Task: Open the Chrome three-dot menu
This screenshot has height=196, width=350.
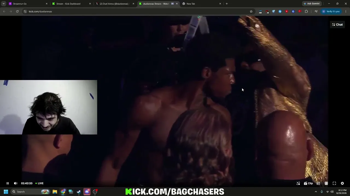Action: point(346,11)
